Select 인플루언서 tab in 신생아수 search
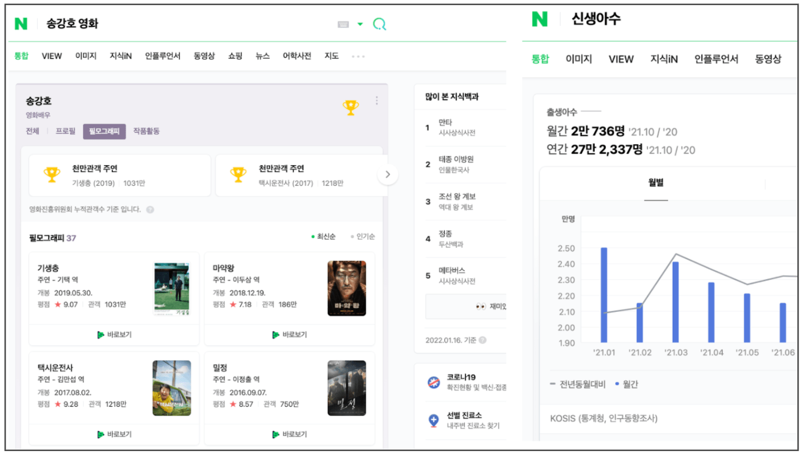Viewport: 803px width, 455px height. pos(717,59)
